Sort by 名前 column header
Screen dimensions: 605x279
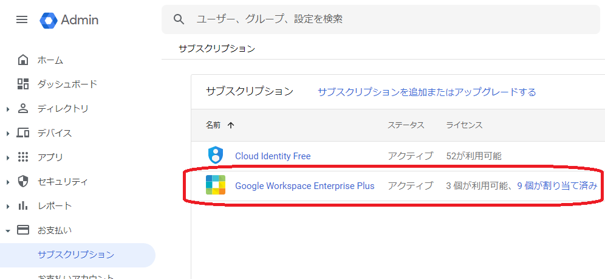(x=213, y=125)
